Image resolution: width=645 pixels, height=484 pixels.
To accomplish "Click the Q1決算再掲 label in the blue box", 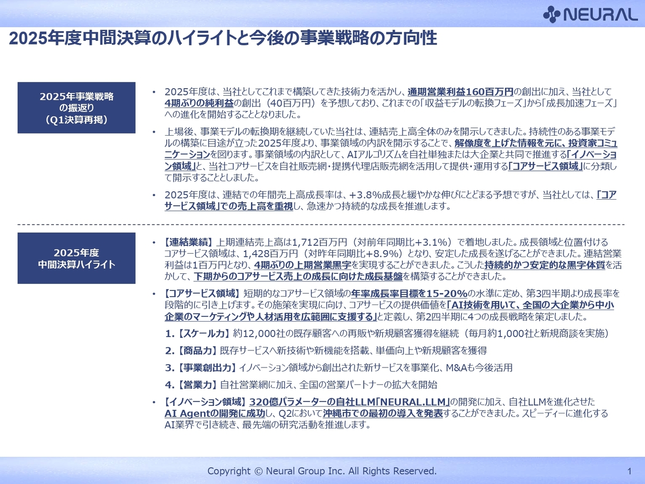I will [77, 118].
